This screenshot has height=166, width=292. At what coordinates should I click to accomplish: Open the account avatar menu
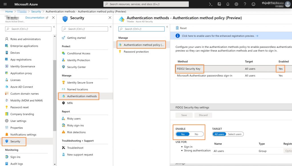pos(287,4)
